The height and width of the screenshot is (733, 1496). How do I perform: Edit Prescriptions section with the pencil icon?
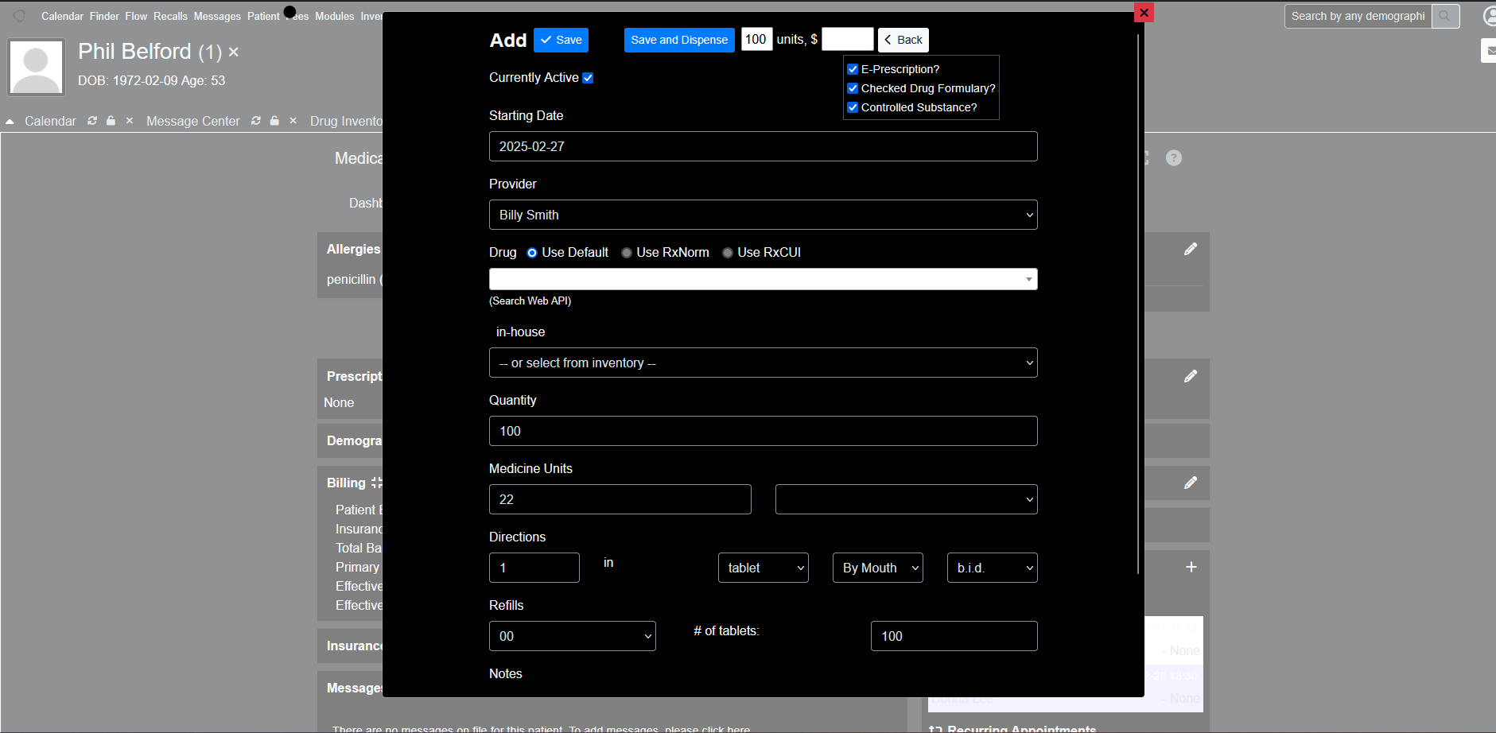pyautogui.click(x=1191, y=376)
